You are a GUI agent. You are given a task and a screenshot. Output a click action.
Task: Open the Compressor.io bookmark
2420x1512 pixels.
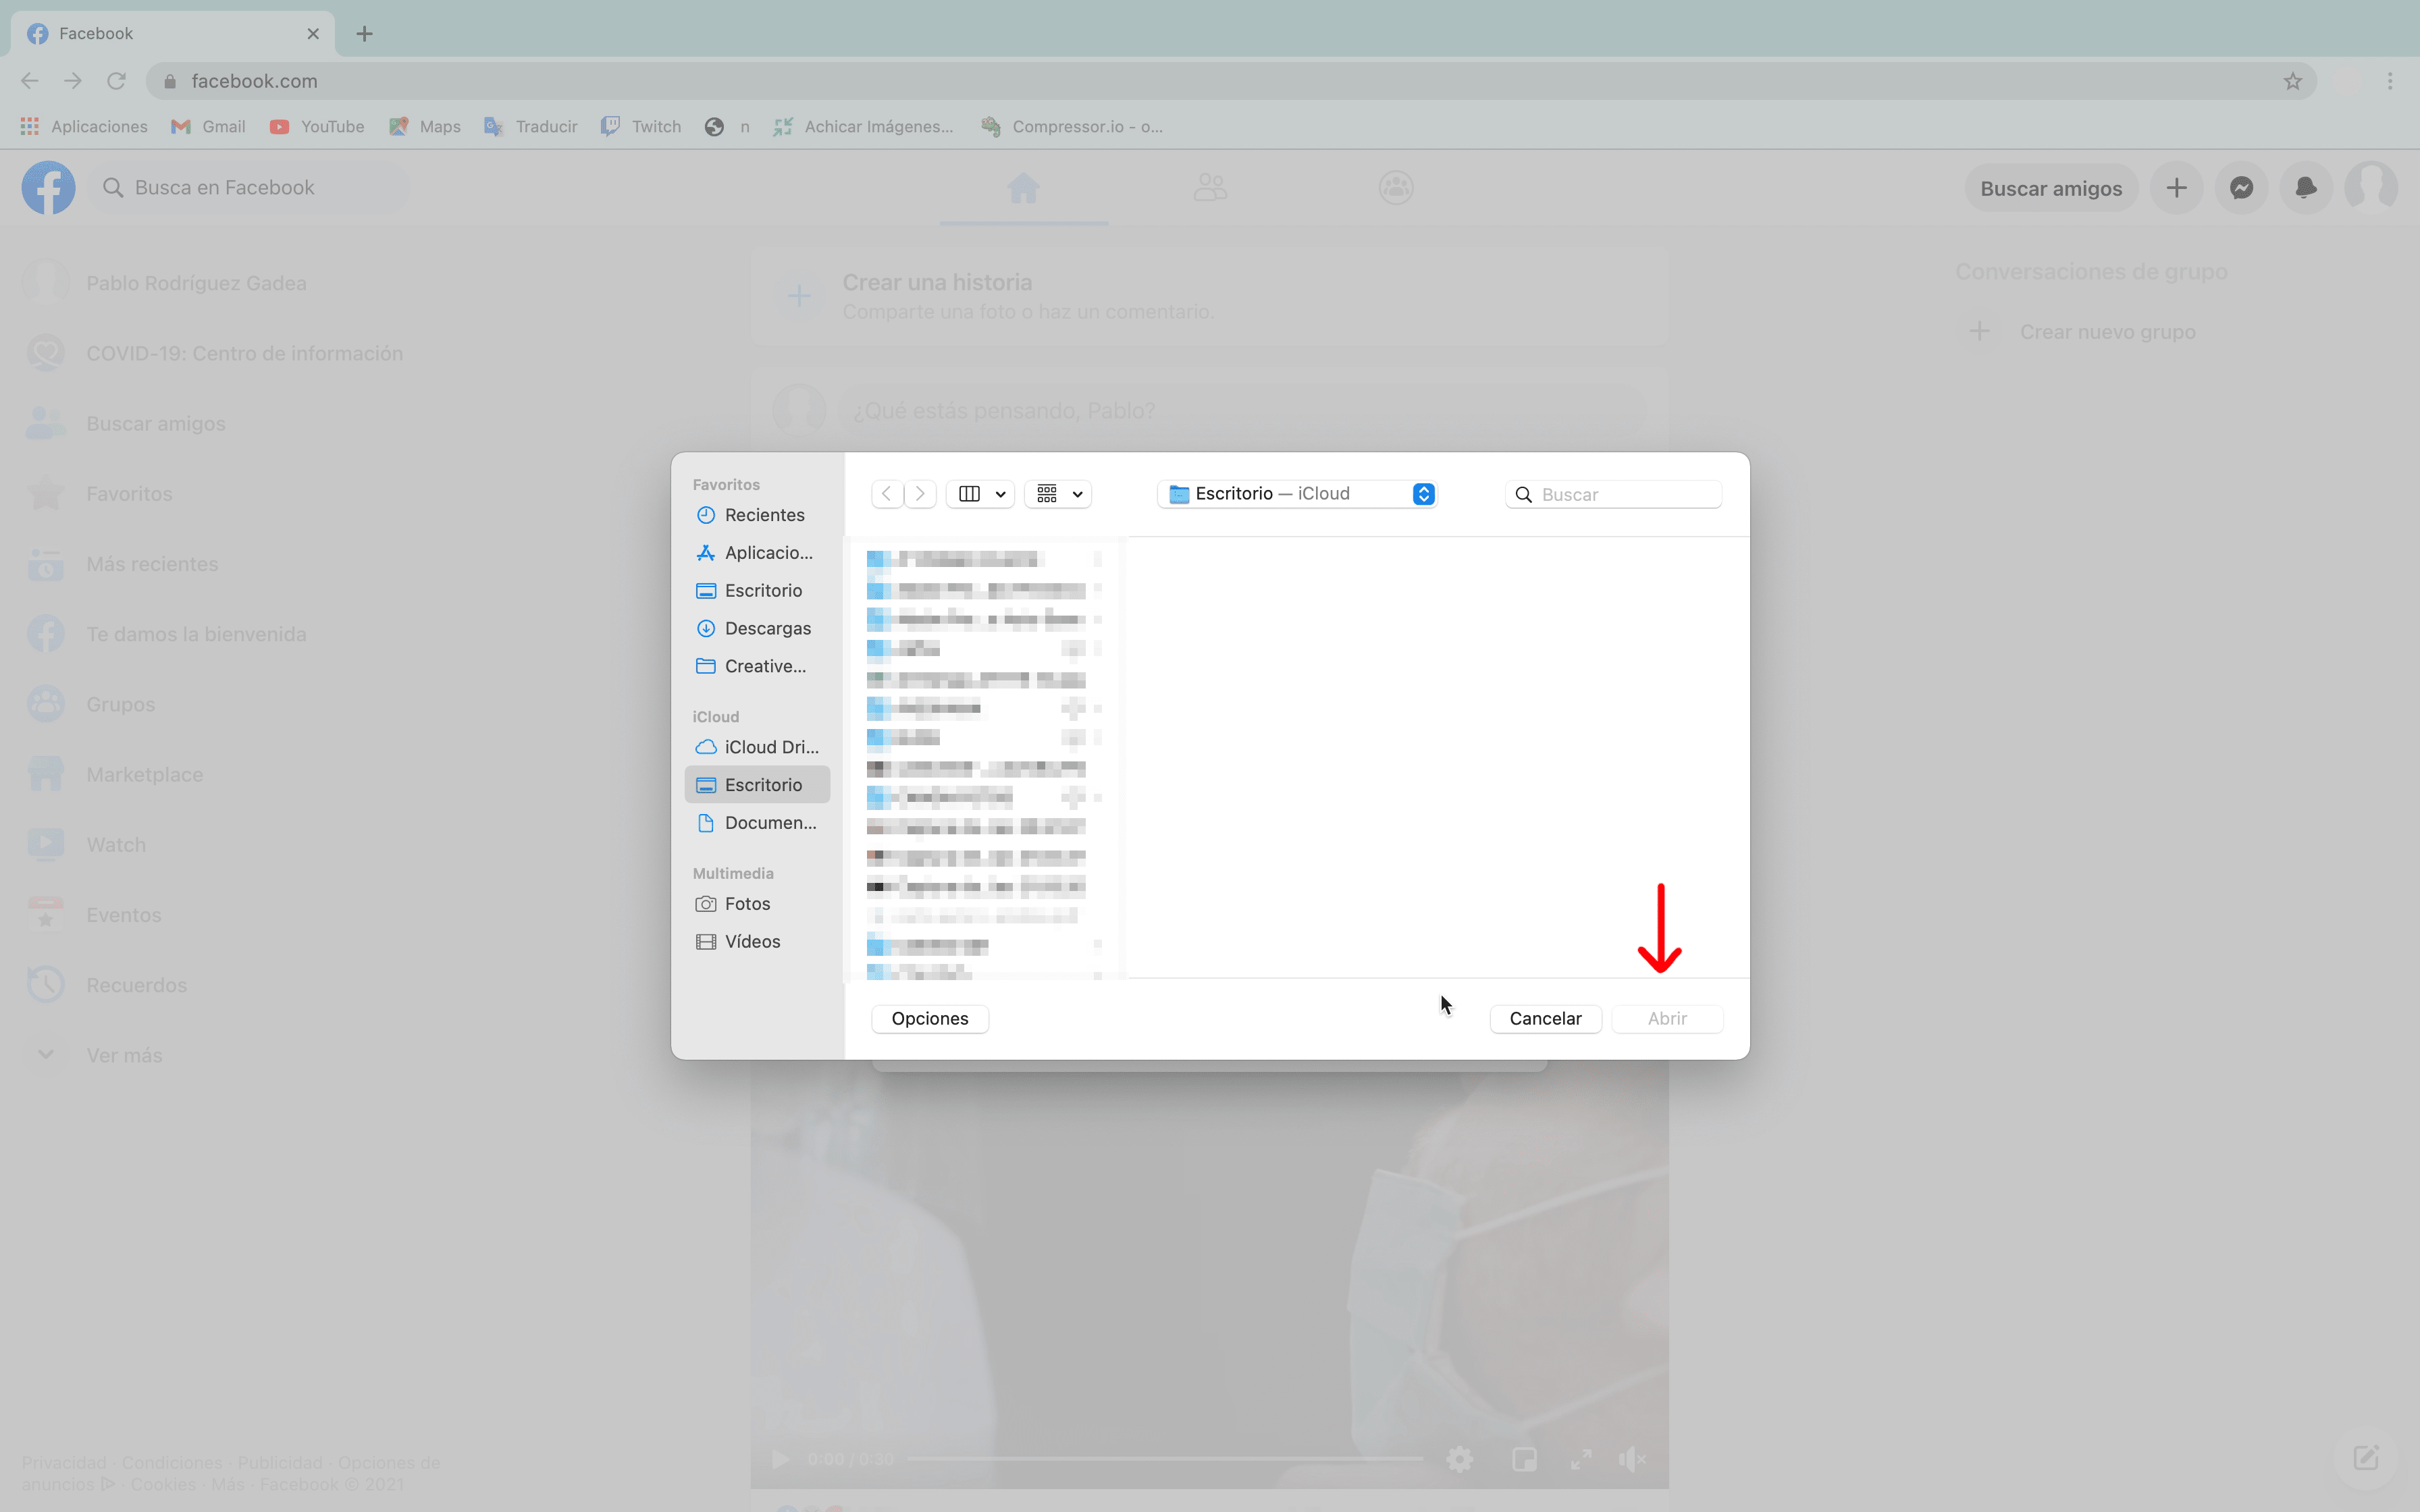tap(1072, 127)
